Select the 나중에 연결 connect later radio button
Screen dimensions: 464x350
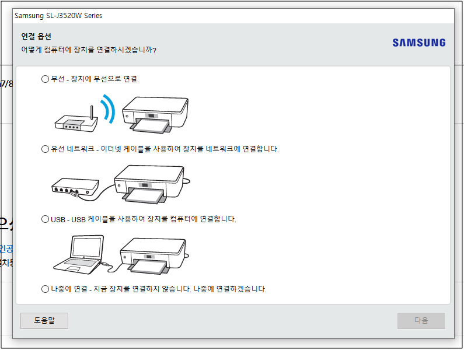(x=45, y=289)
